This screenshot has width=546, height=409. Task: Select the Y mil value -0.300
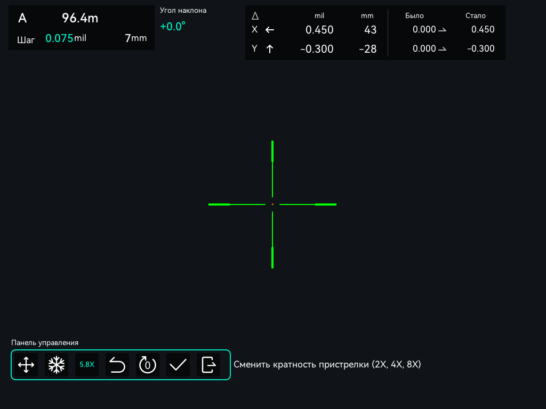[317, 49]
